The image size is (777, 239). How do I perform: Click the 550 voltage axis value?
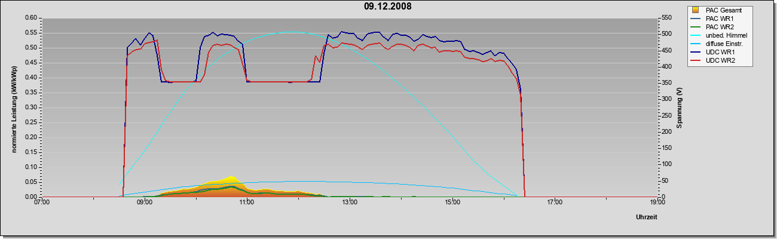point(666,18)
